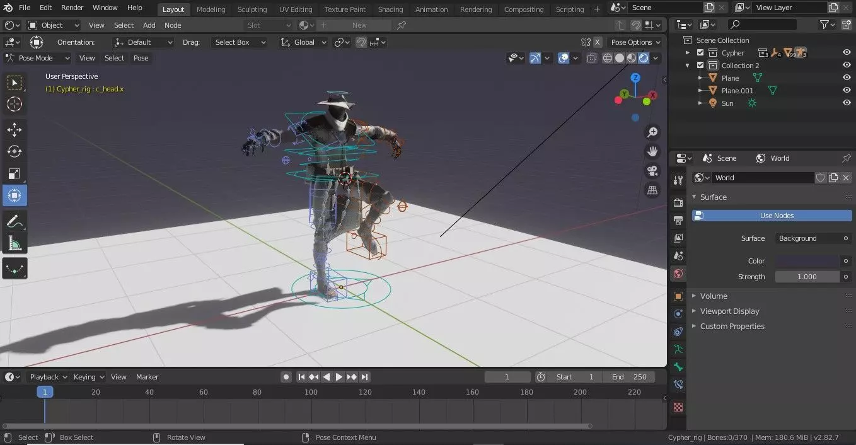Select the Cursor tool

(14, 105)
